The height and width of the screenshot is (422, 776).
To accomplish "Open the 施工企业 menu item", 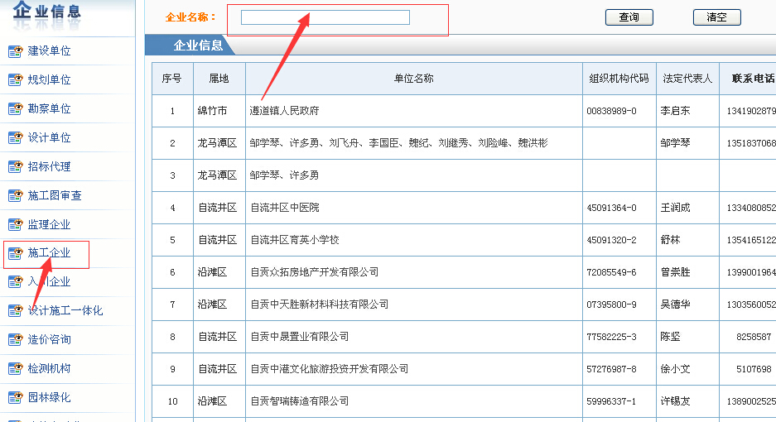I will 49,253.
